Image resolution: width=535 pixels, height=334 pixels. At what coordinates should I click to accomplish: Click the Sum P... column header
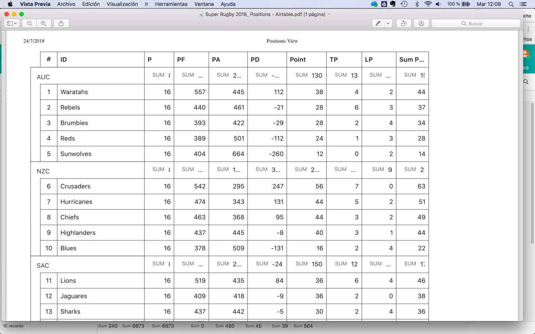412,59
